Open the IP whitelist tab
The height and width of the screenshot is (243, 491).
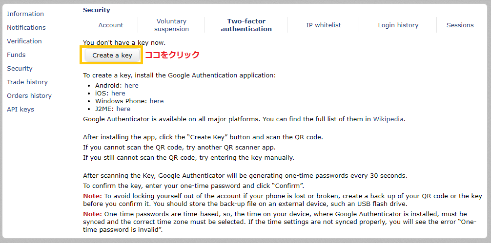click(324, 25)
